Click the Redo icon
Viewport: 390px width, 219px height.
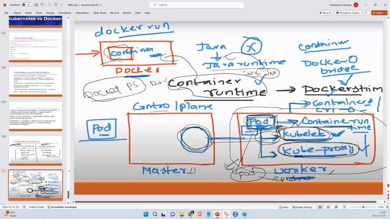pos(50,5)
